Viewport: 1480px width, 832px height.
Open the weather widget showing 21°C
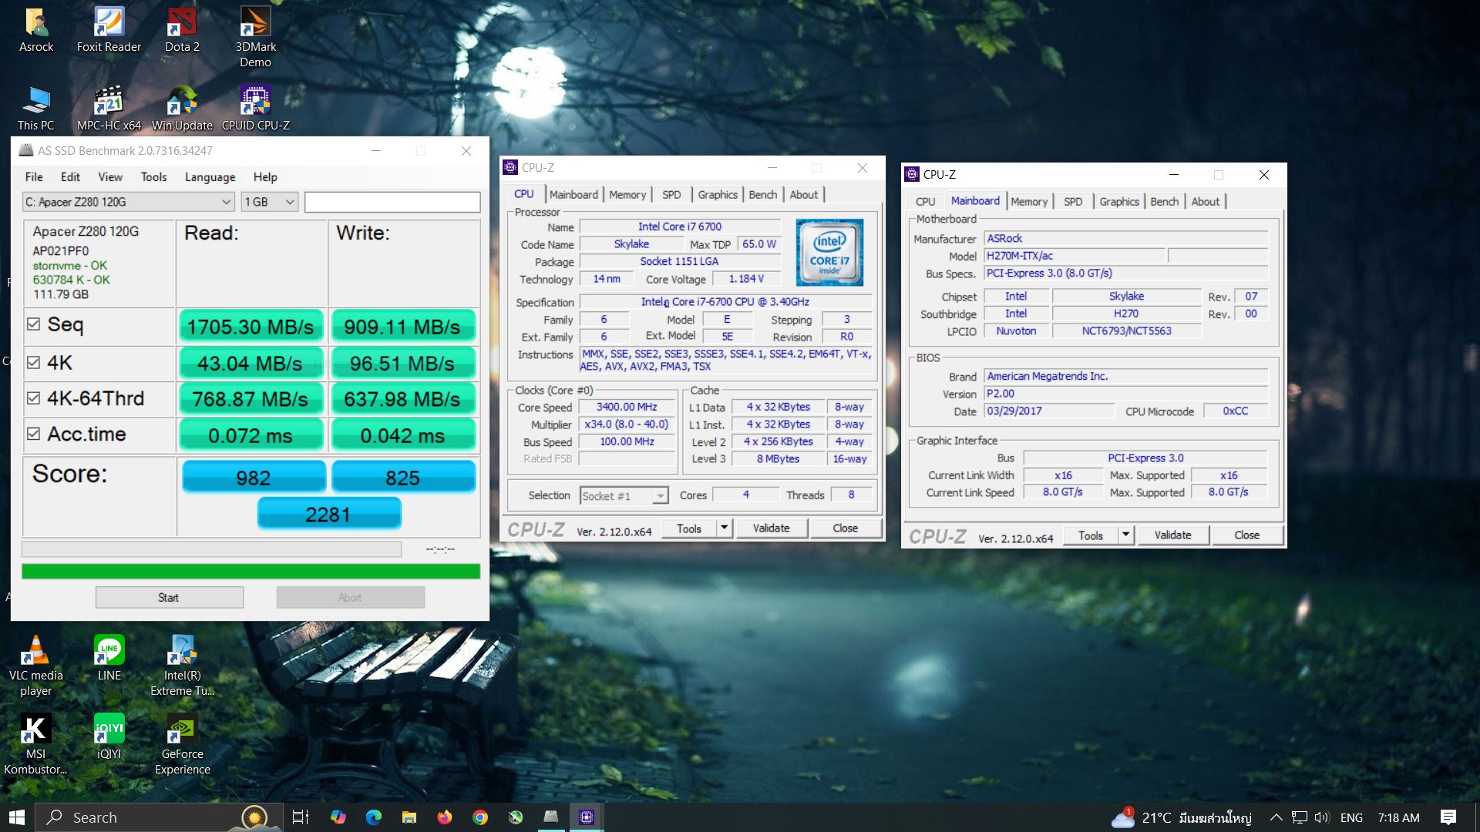[x=1181, y=817]
